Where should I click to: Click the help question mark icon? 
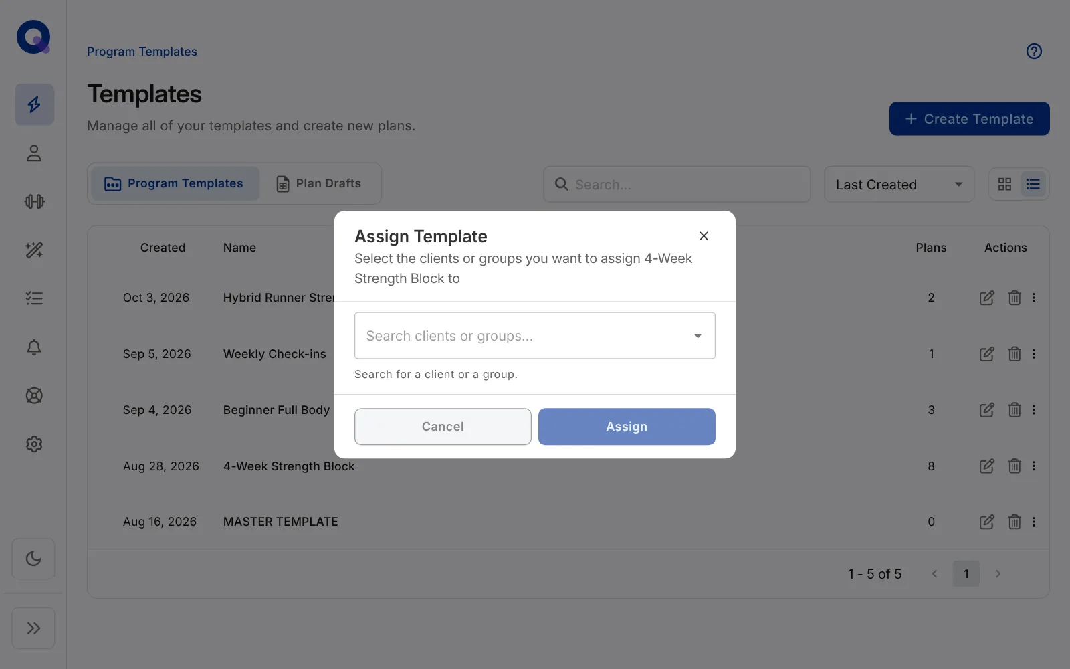[x=1034, y=52]
